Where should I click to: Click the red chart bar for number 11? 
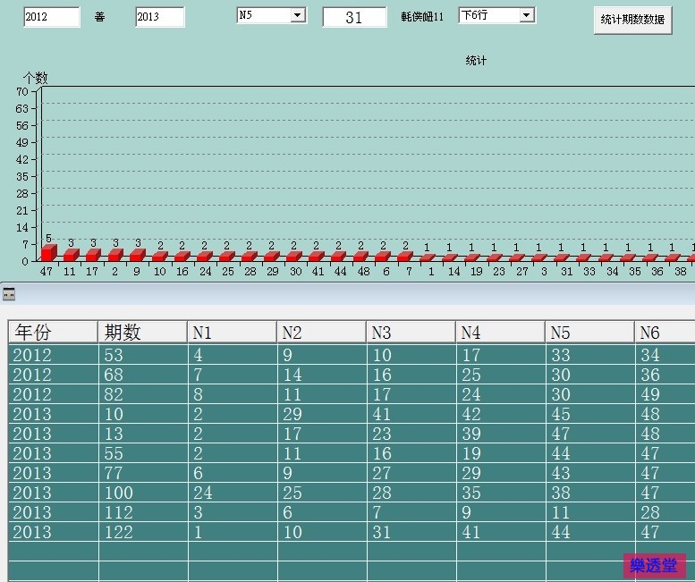70,255
